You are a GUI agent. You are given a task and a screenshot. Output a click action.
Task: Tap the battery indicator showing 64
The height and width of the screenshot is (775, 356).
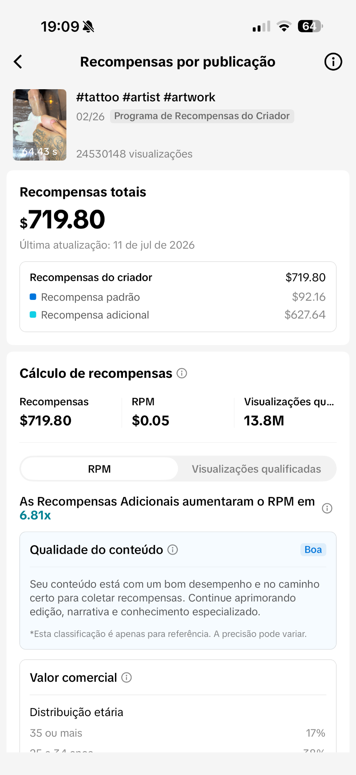tap(310, 26)
